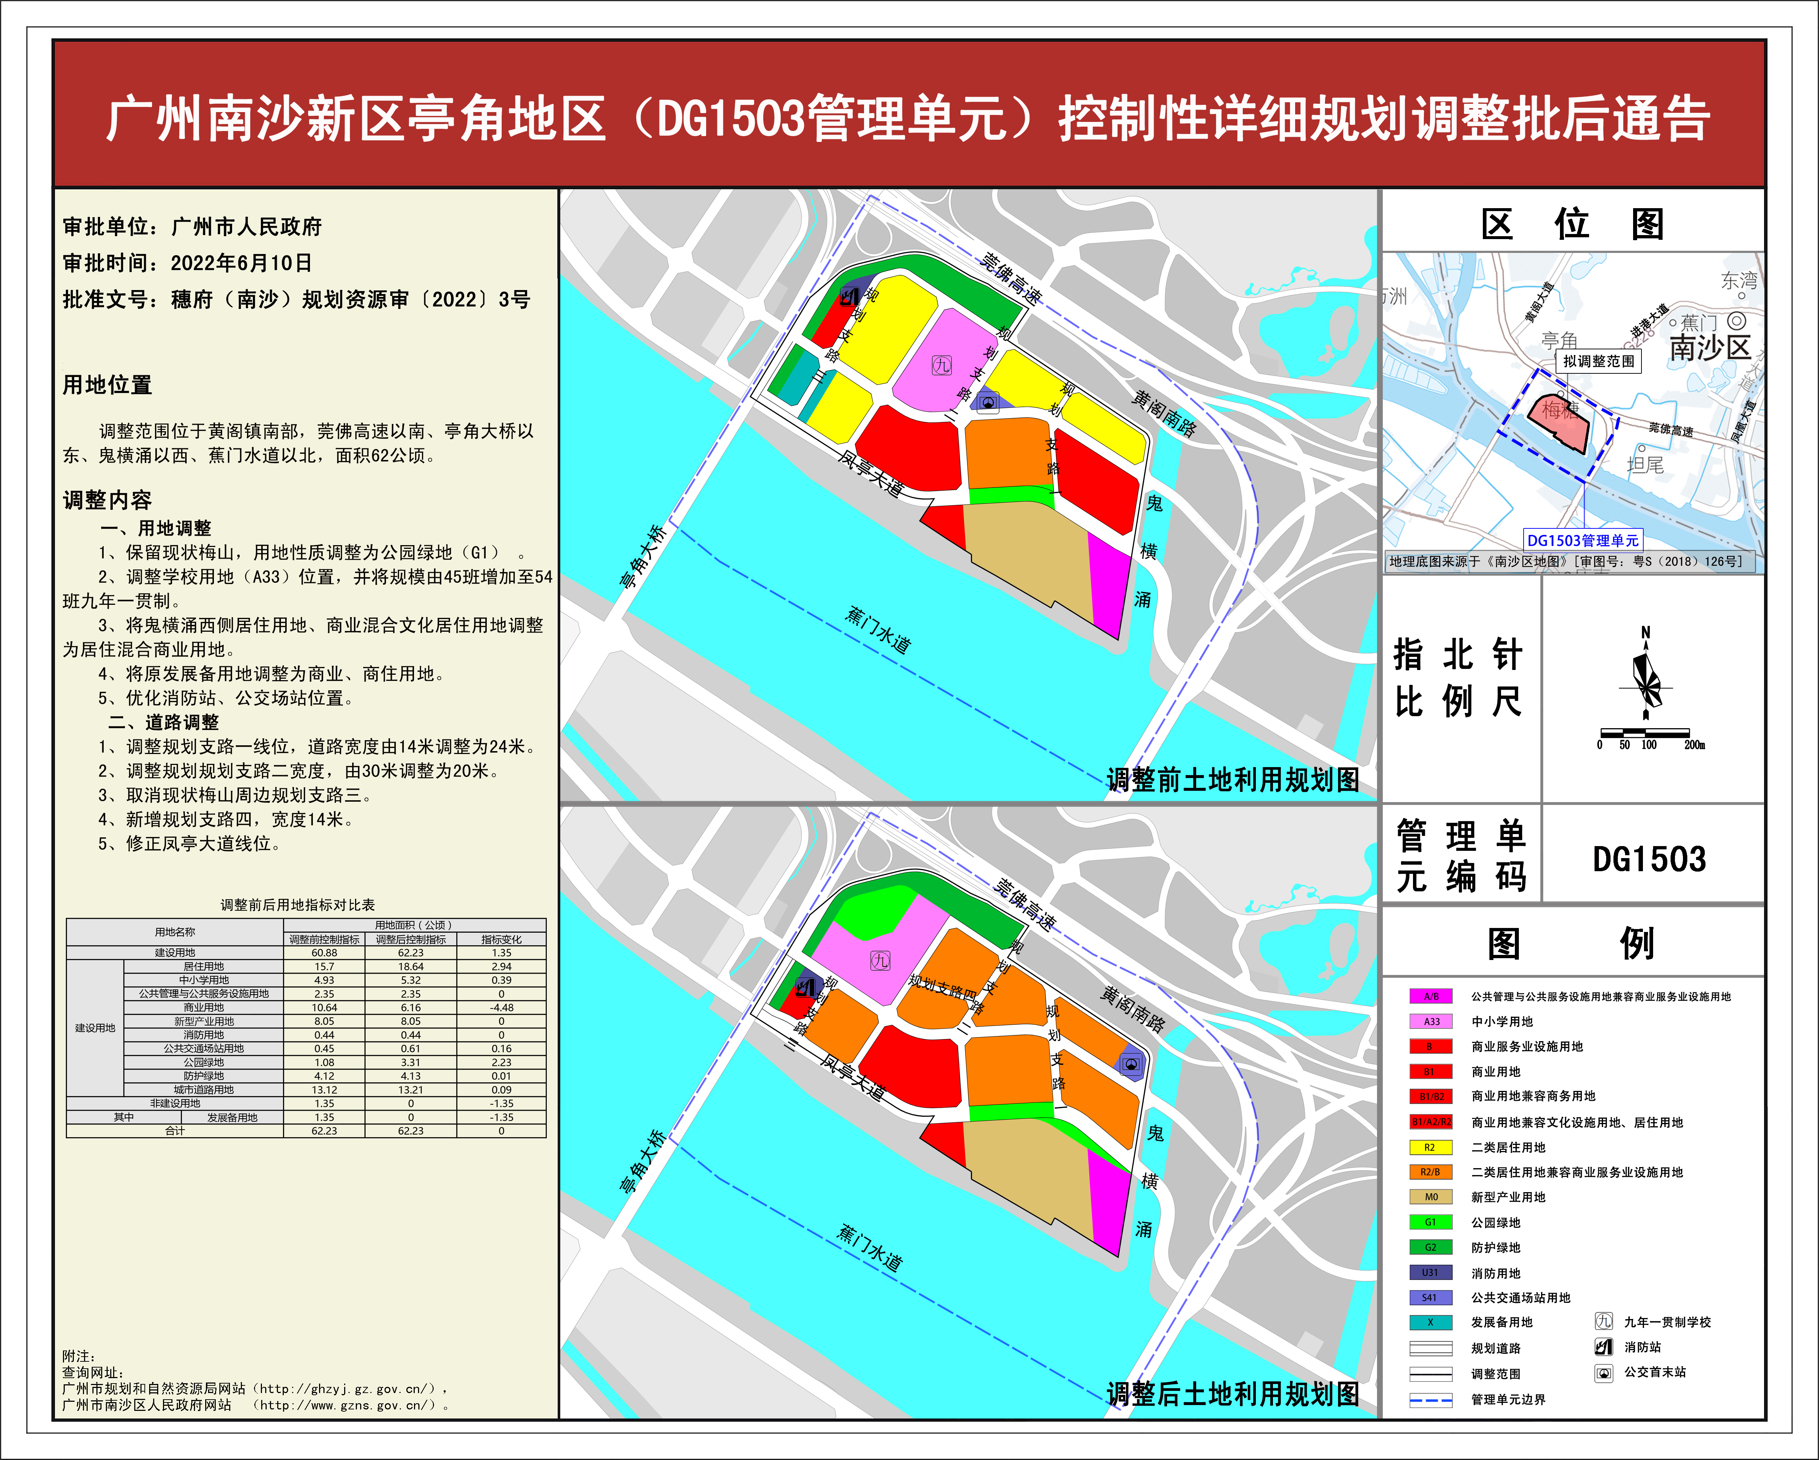
Task: Select the B1/A2/R2 legend swatch
Action: (1431, 1122)
